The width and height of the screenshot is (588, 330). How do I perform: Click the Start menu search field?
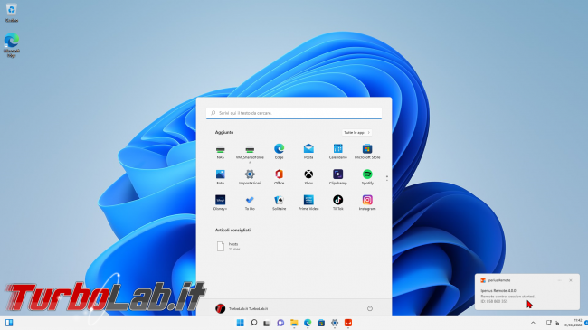tap(294, 113)
